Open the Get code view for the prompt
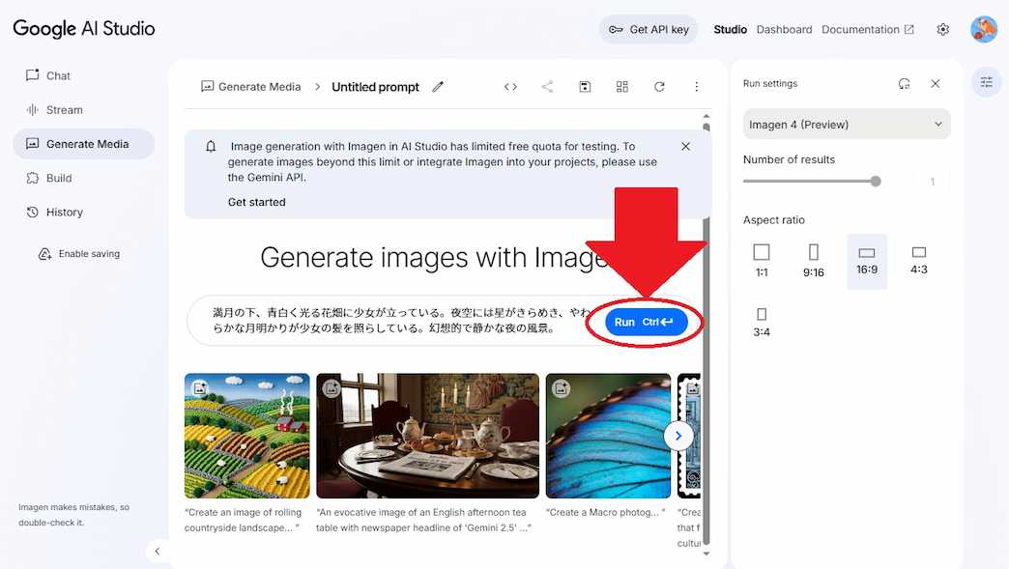 (x=510, y=86)
